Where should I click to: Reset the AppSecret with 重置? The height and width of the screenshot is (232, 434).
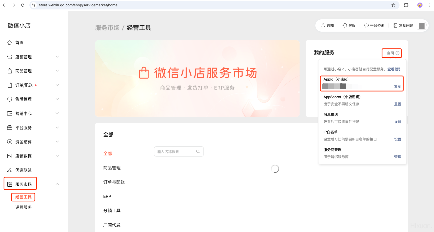pos(398,104)
